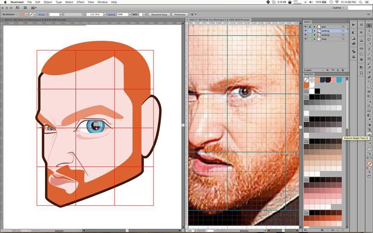Choose the Lasso tool
The image size is (373, 233).
pos(369,40)
